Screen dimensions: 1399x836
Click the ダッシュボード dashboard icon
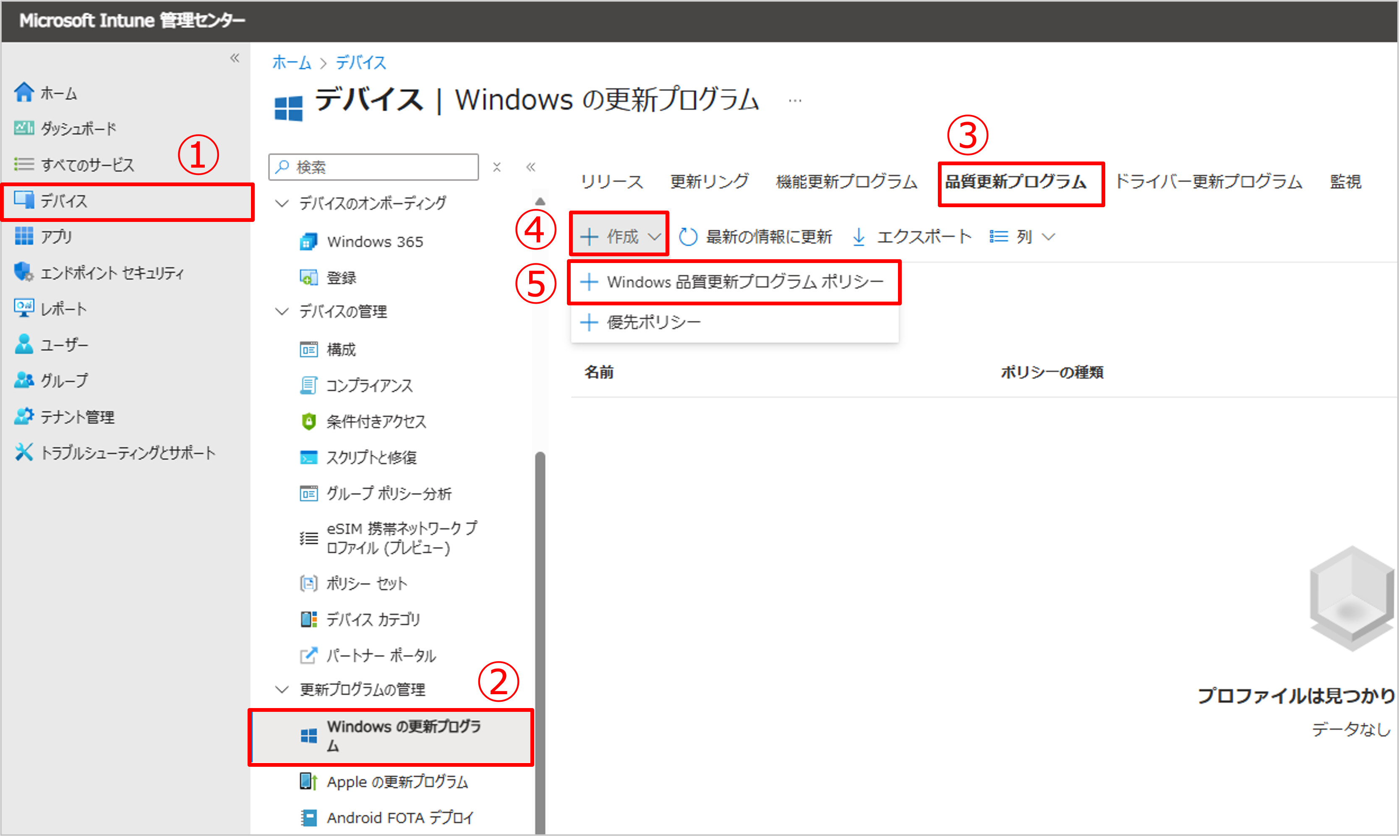23,128
